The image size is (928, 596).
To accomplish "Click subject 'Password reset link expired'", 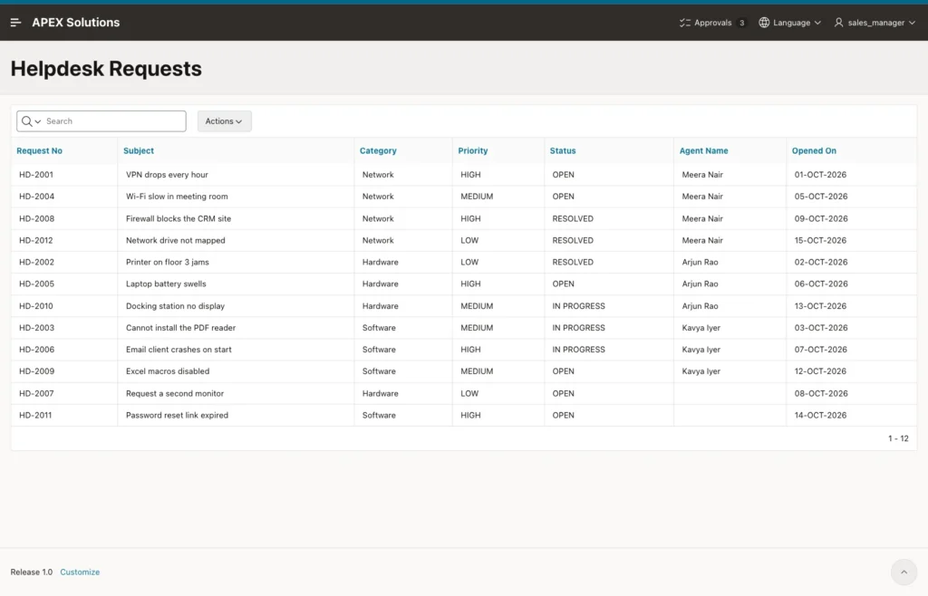I will [x=177, y=415].
